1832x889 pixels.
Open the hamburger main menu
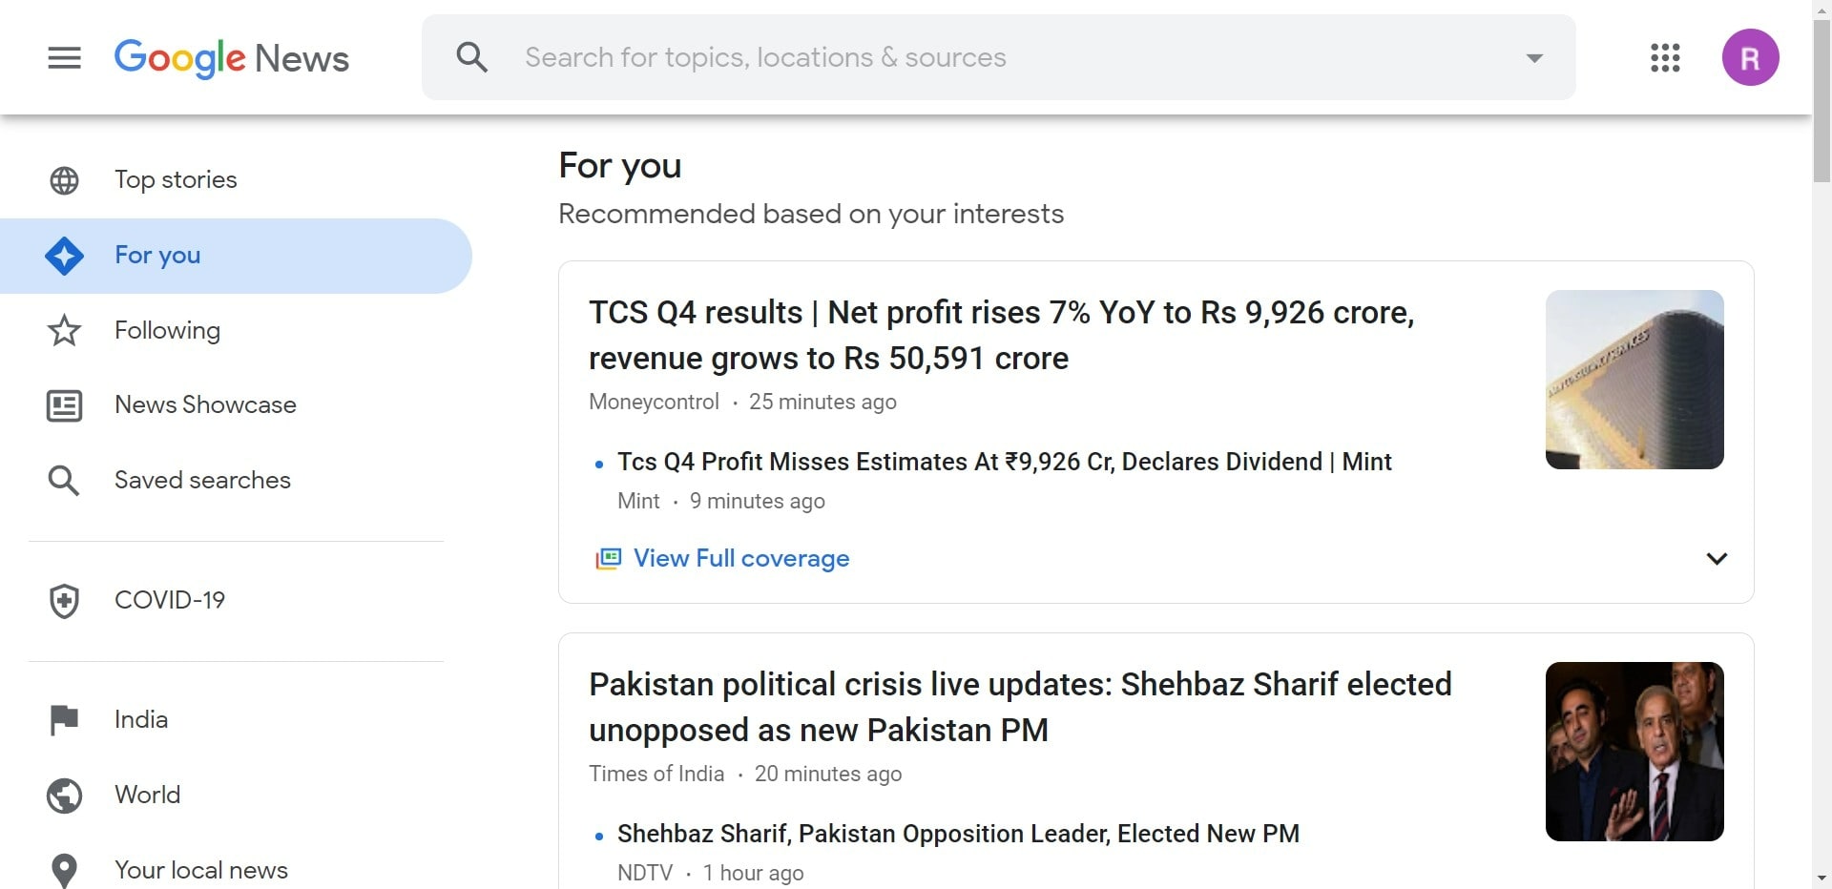(x=64, y=58)
